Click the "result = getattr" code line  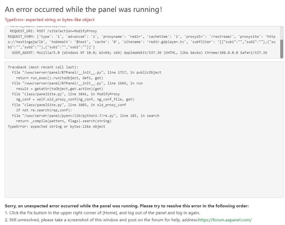[60, 89]
